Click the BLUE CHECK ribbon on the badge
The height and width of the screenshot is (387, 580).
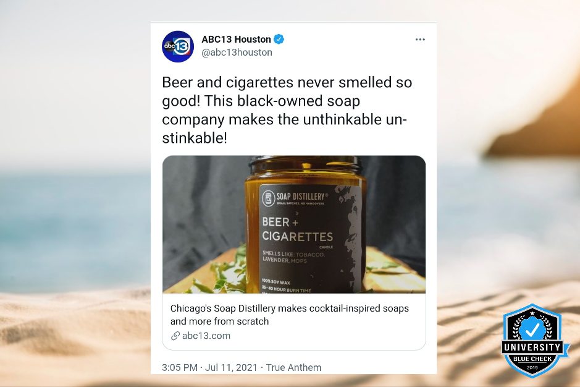[x=532, y=359]
